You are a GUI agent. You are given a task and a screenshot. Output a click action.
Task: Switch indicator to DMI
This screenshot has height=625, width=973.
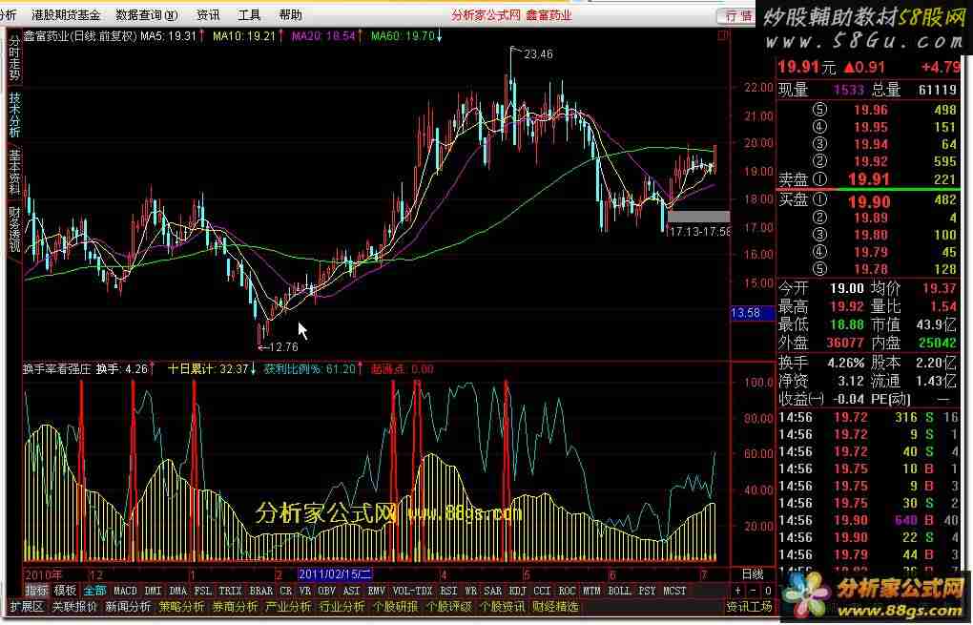coord(153,591)
